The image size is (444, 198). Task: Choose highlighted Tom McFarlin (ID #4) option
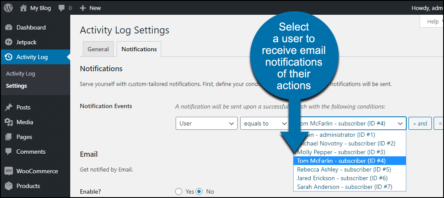coord(350,161)
